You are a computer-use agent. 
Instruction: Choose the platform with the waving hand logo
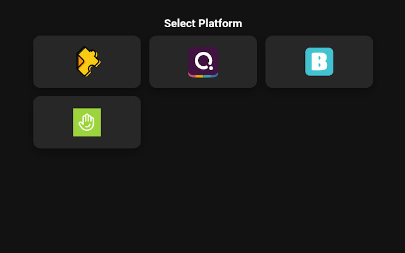pos(87,122)
